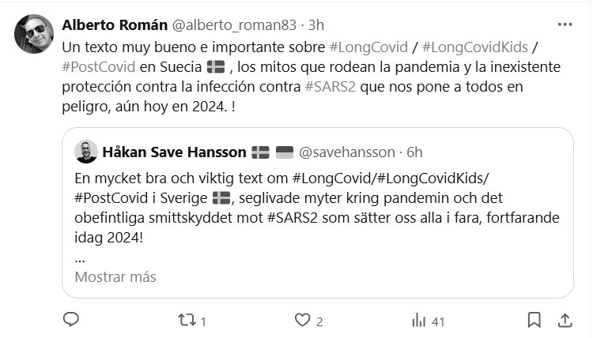Bookmark this tweet
This screenshot has height=338, width=593.
[534, 321]
